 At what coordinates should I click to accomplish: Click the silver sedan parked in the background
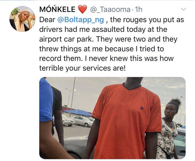tap(82, 121)
